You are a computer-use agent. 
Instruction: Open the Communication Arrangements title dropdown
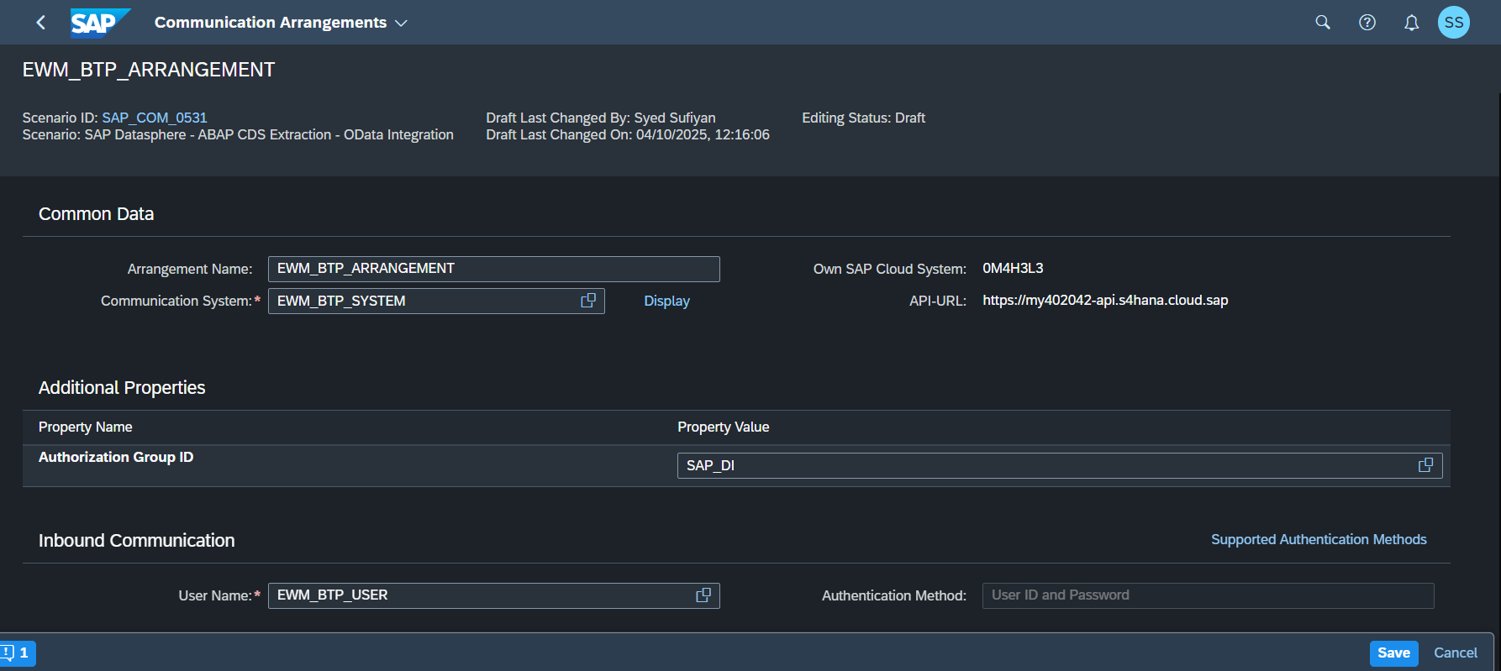pos(281,23)
